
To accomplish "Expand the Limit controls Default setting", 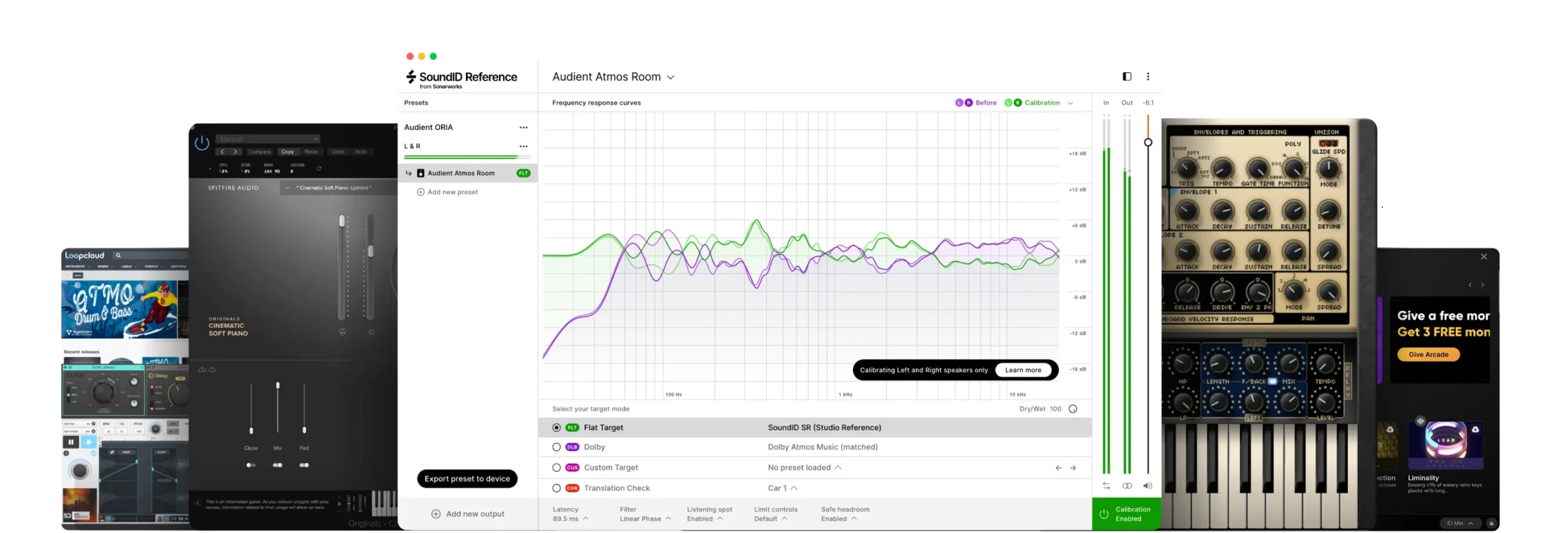I will (775, 514).
